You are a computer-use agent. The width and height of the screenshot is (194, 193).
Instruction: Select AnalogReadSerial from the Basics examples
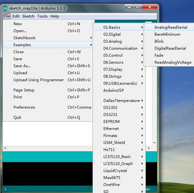coord(171,27)
